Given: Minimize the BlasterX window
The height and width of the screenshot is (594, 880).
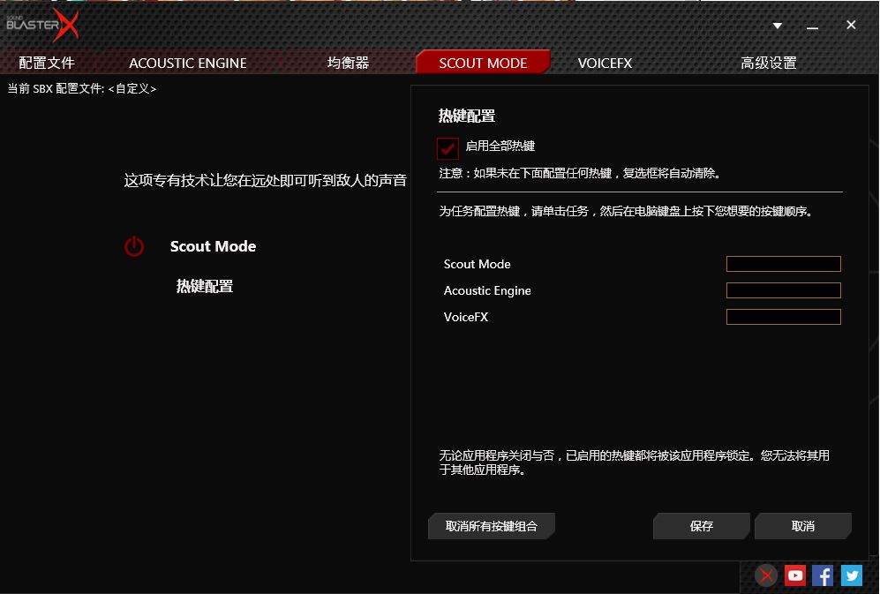Looking at the screenshot, I should click(x=812, y=26).
